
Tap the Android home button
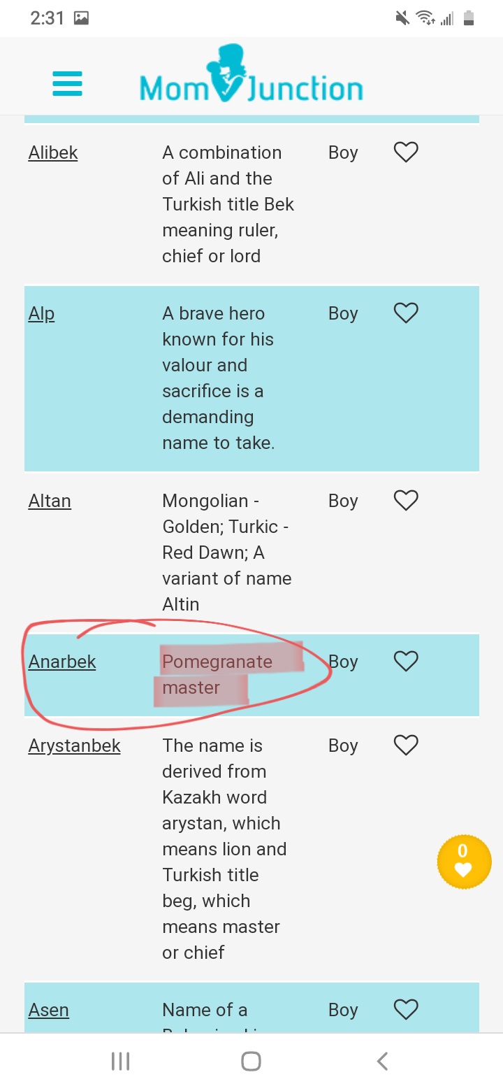click(x=251, y=1062)
